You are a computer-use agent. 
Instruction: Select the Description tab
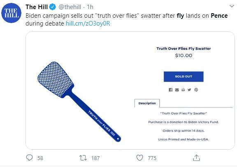point(147,103)
